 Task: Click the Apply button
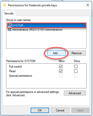[x=80, y=110]
